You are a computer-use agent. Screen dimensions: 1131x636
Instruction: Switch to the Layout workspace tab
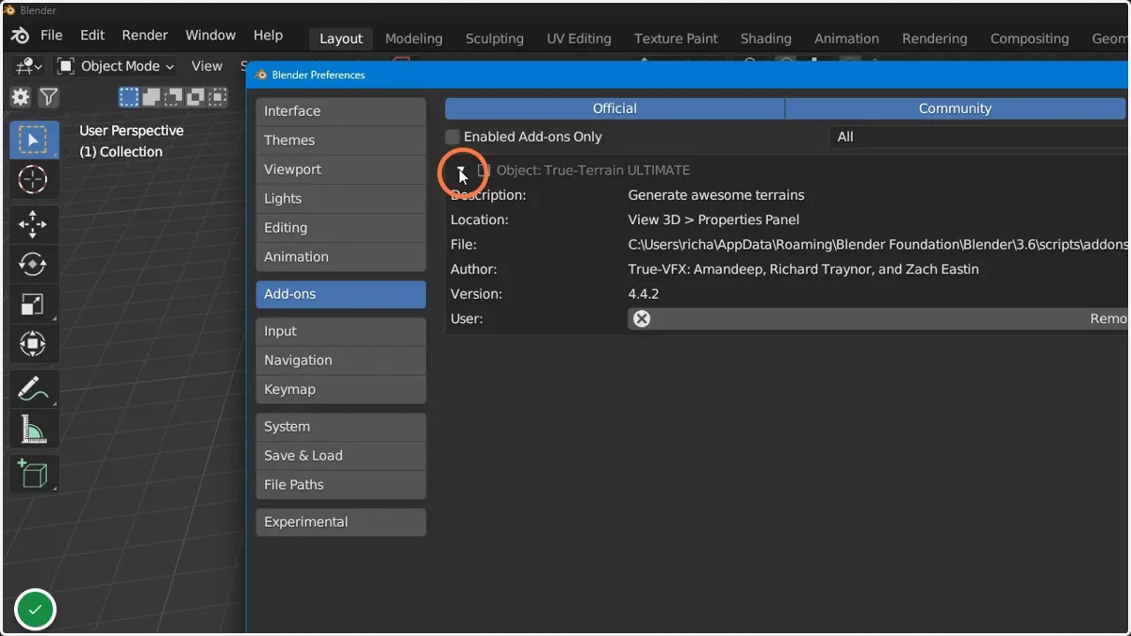click(x=341, y=39)
